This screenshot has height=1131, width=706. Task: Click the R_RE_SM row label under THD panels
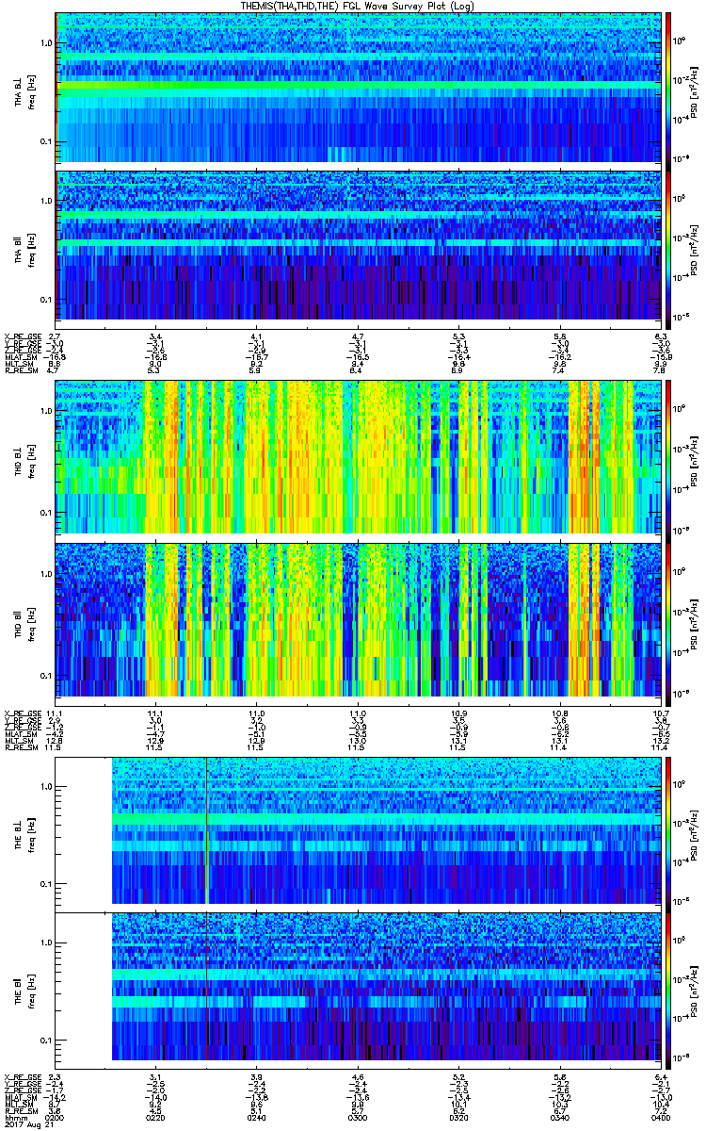[x=20, y=746]
